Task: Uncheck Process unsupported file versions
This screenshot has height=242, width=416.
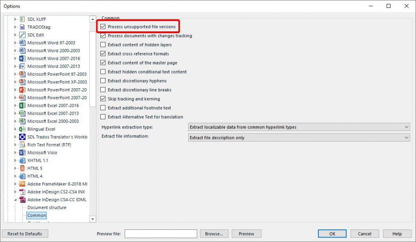Action: click(x=102, y=26)
